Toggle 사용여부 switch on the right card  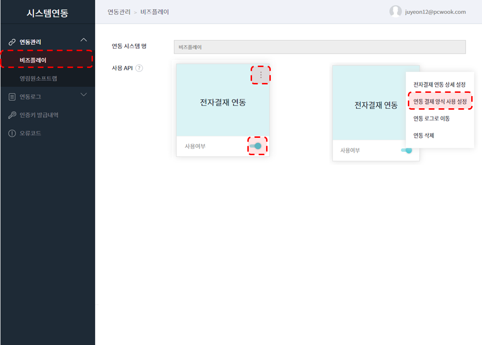coord(406,150)
